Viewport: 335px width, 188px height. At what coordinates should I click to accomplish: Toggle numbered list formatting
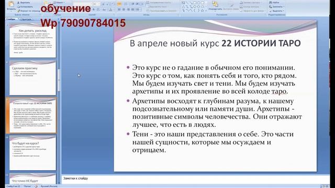(126, 4)
